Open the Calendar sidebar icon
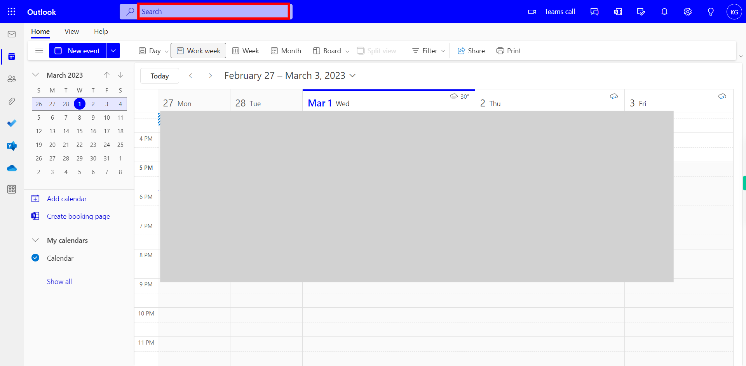Screen dimensions: 746x366 [x=12, y=57]
